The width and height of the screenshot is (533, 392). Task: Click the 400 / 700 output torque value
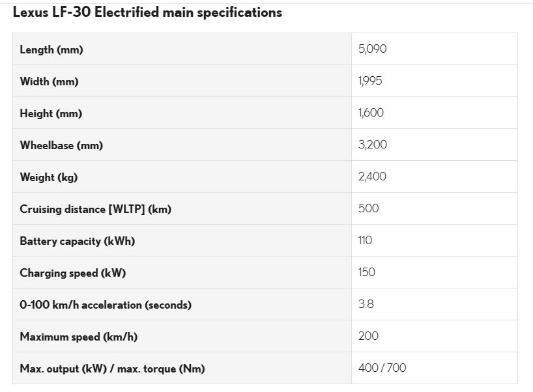coord(382,368)
